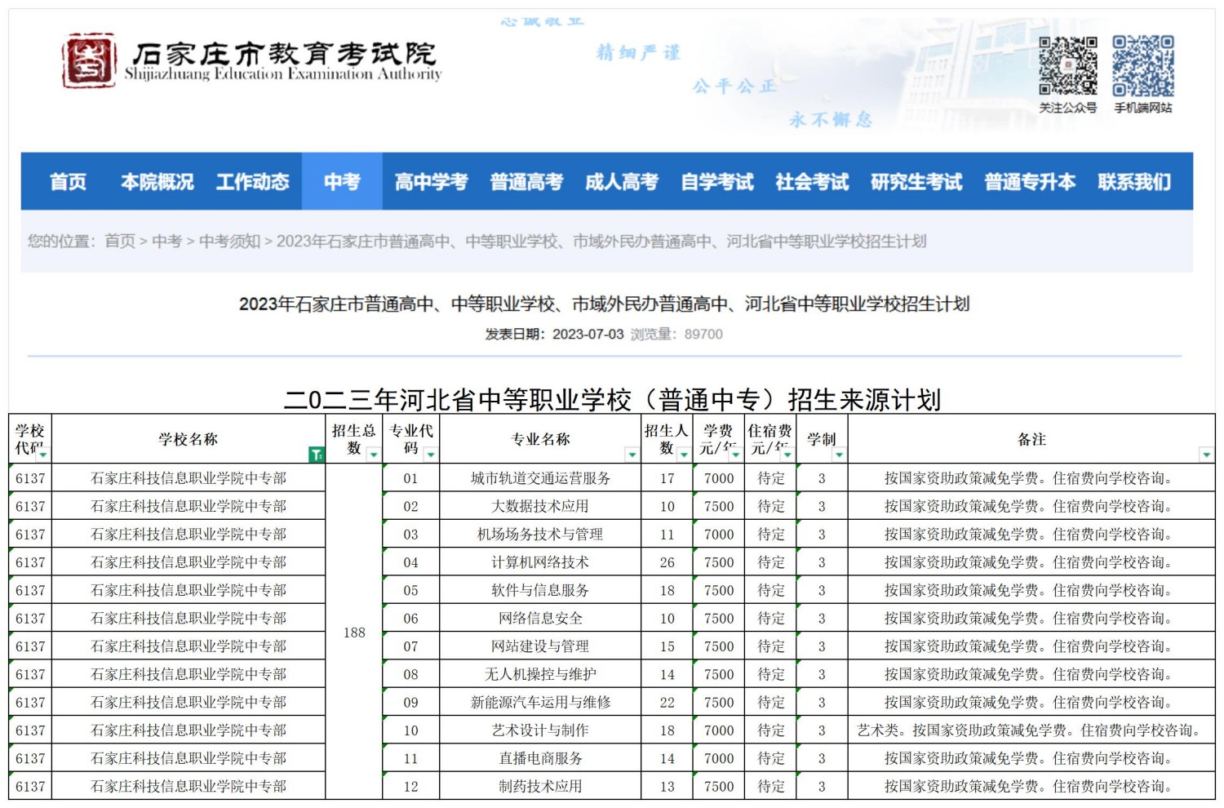Click the 手机端网站 QR code
Image resolution: width=1224 pixels, height=808 pixels.
tap(1142, 66)
